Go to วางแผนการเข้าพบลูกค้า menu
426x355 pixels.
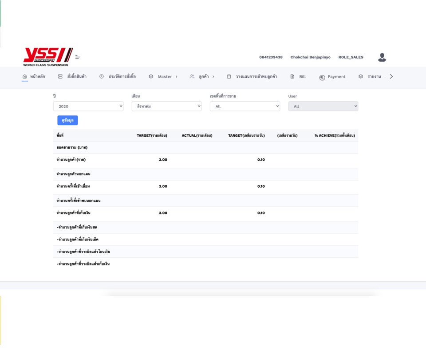point(256,77)
